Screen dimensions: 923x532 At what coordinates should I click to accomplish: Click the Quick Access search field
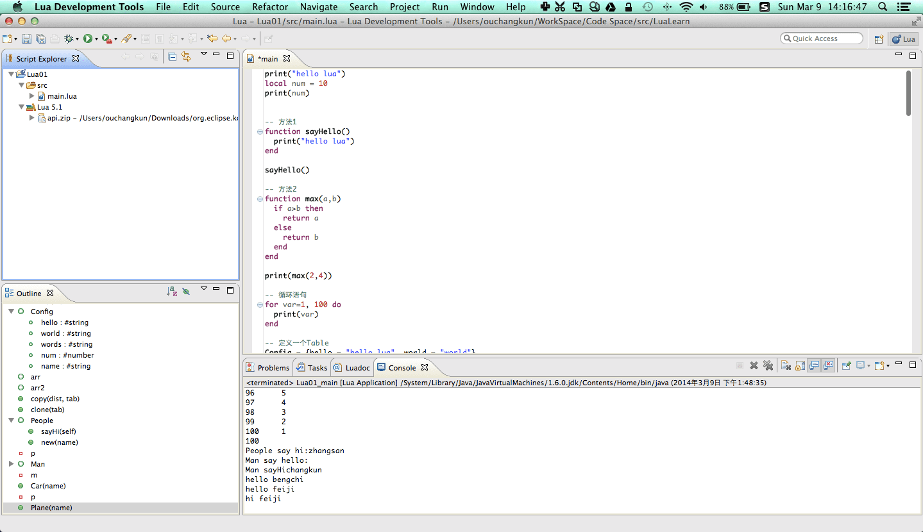[x=822, y=38]
